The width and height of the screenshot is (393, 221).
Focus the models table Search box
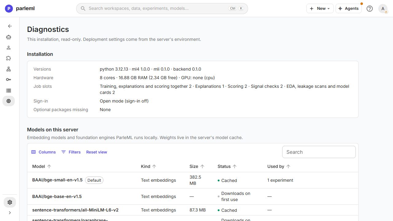click(319, 152)
